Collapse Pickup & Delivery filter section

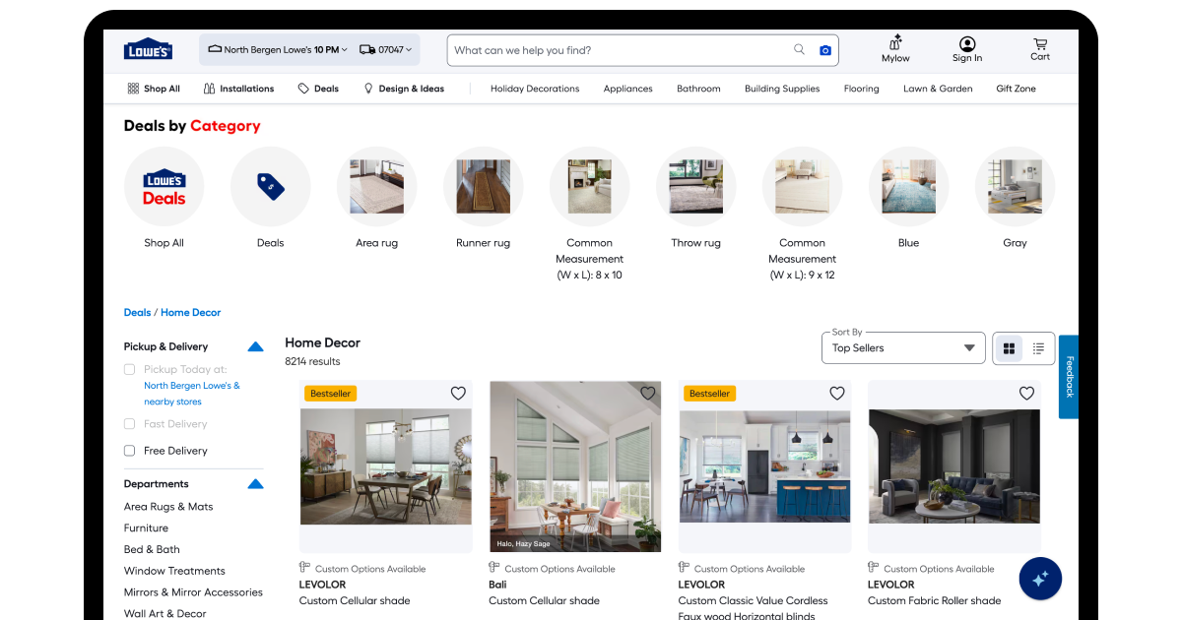click(x=255, y=346)
